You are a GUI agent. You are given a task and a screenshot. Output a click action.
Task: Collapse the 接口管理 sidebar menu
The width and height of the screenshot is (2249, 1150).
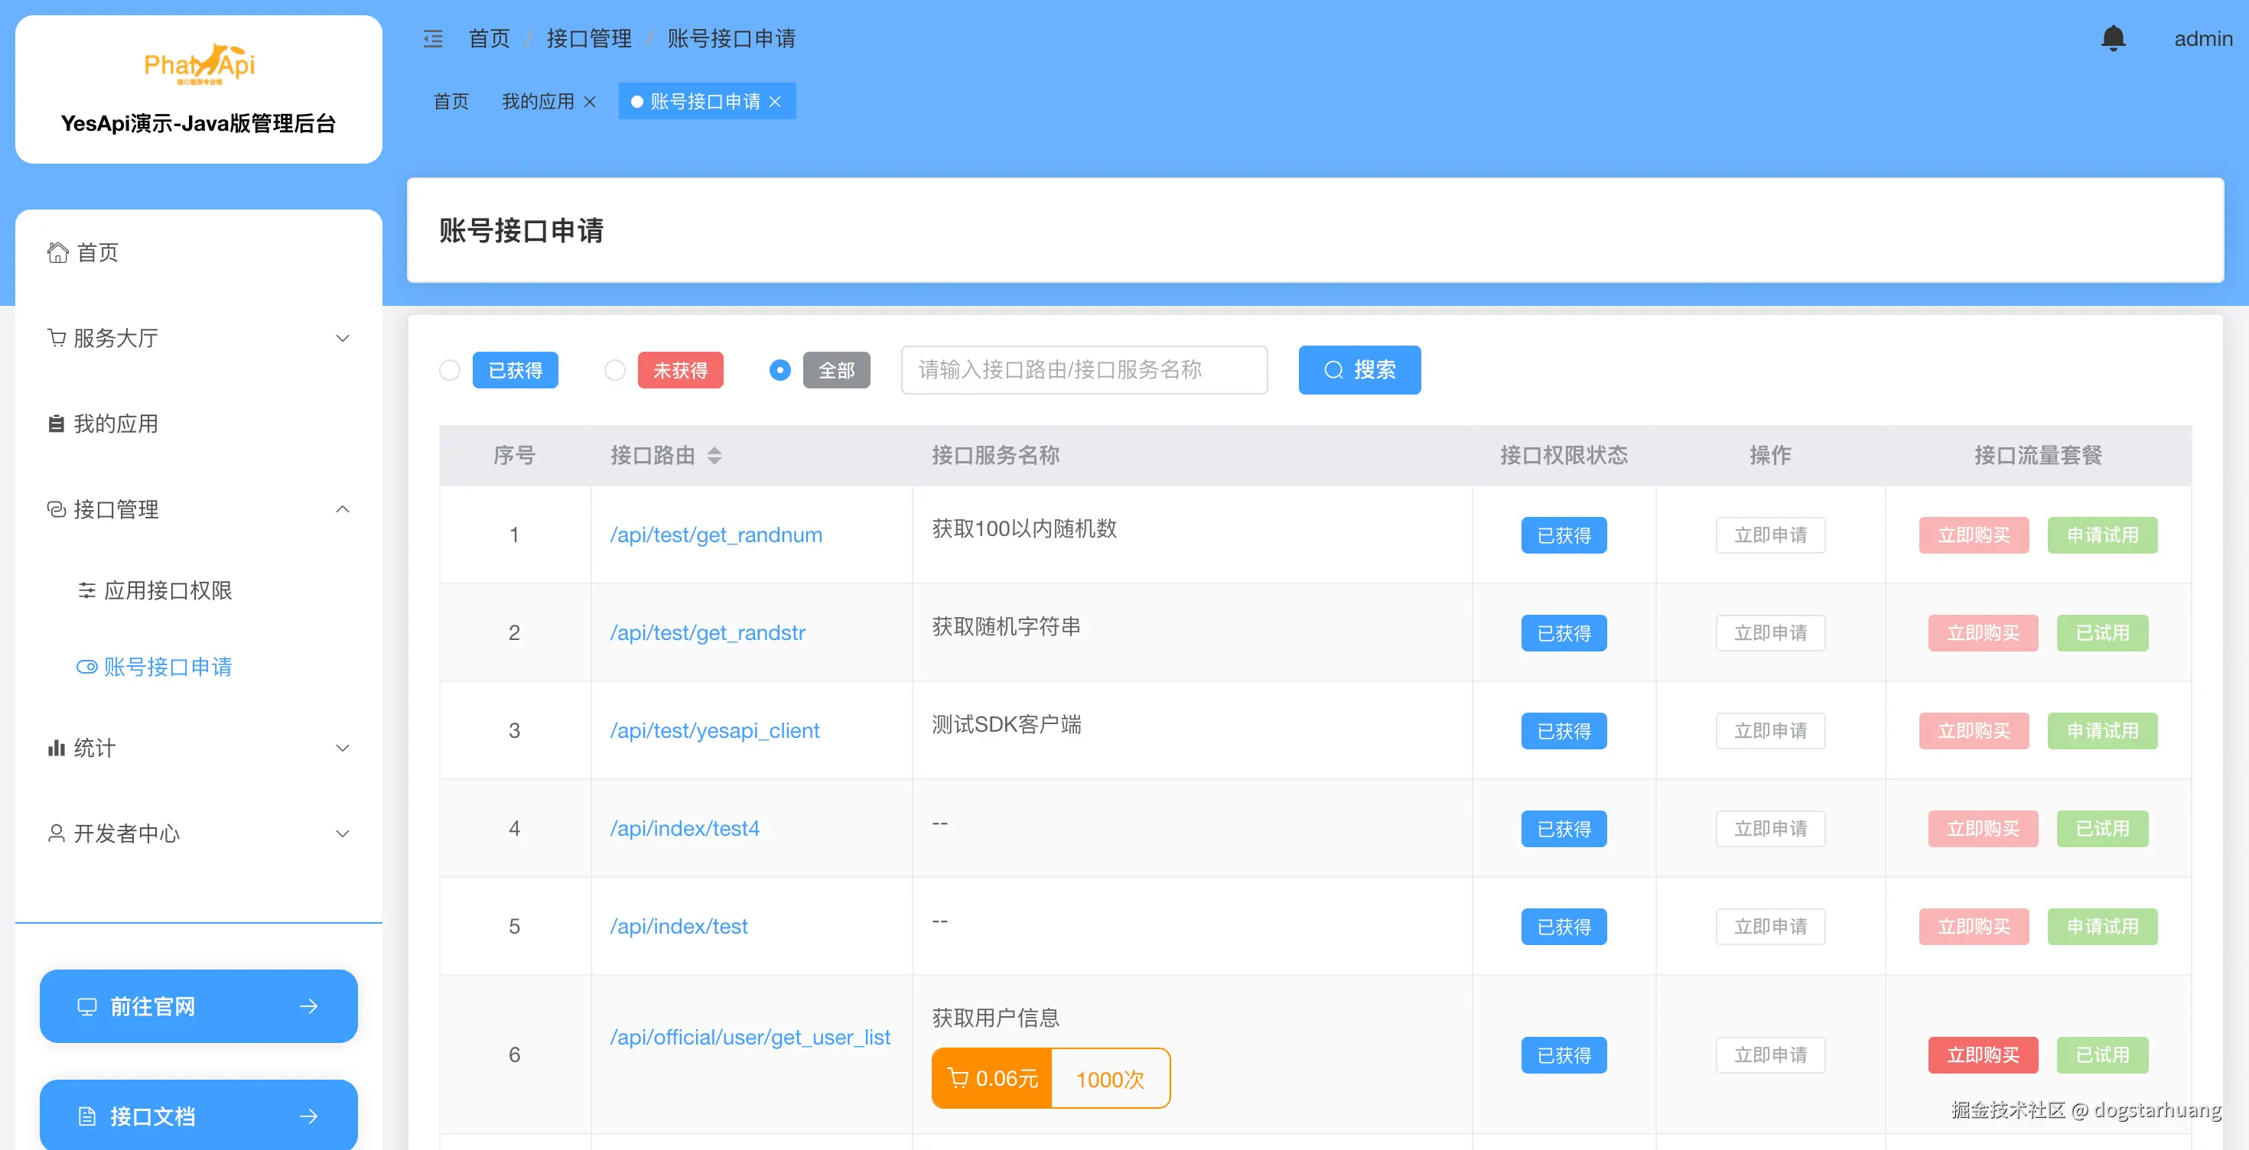click(199, 508)
